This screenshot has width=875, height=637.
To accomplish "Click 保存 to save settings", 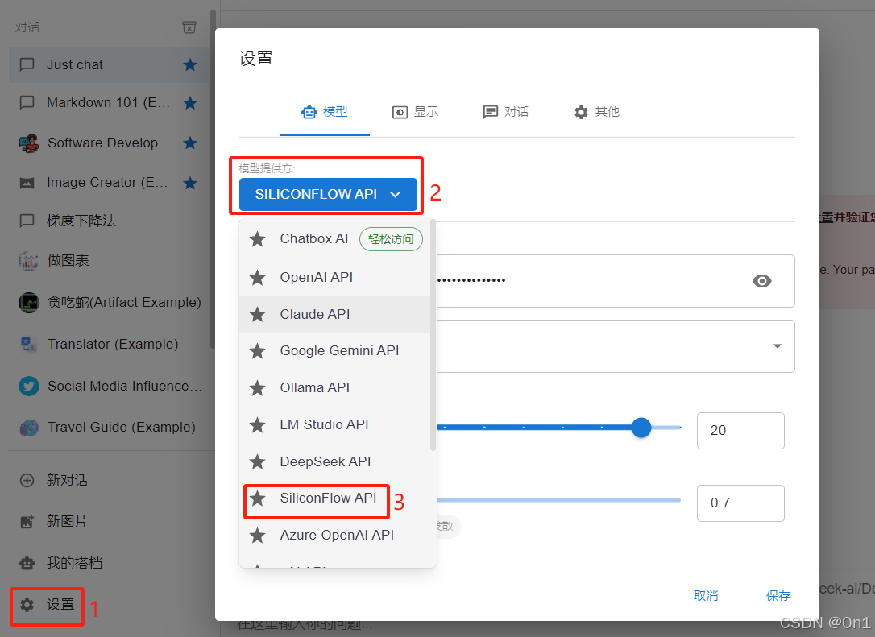I will click(x=778, y=596).
